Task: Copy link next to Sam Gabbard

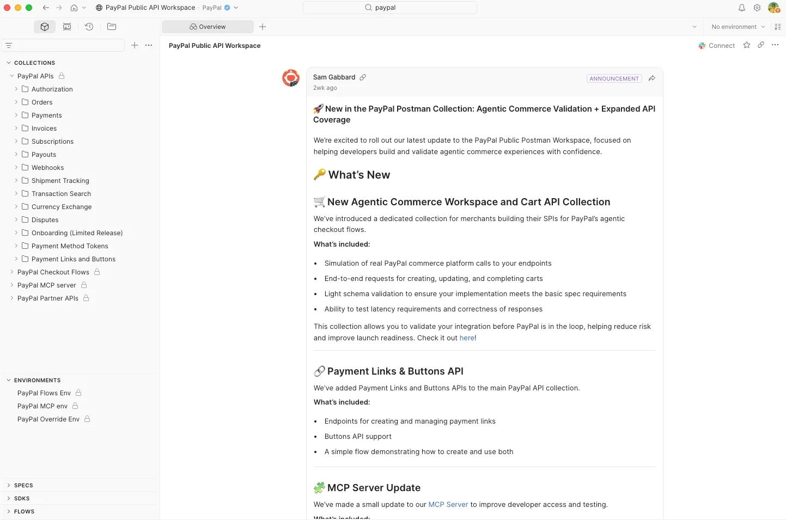Action: pos(363,77)
